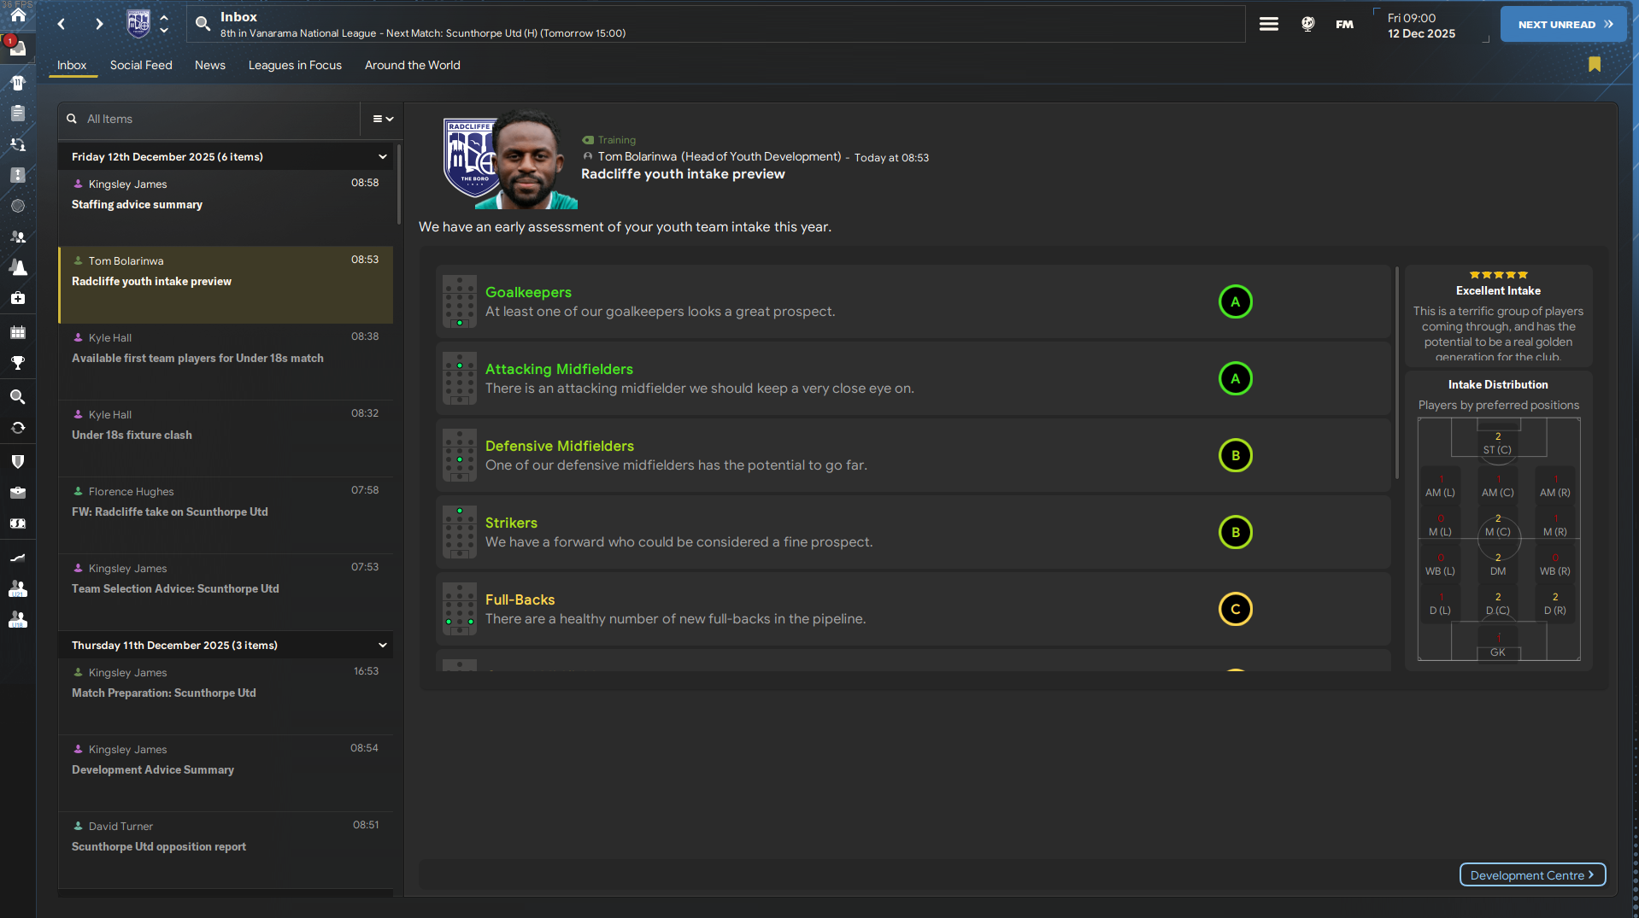The height and width of the screenshot is (918, 1639).
Task: Open the Development Centre graph sidebar icon
Action: click(18, 558)
